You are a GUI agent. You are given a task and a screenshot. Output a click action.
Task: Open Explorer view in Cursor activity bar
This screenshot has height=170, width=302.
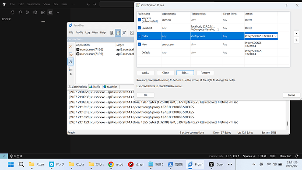click(x=12, y=13)
